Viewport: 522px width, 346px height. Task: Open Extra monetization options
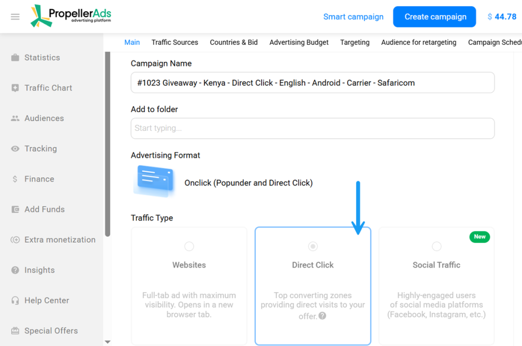pos(60,239)
